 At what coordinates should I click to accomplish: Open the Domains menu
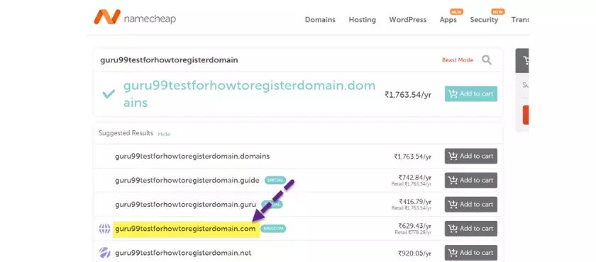(320, 20)
